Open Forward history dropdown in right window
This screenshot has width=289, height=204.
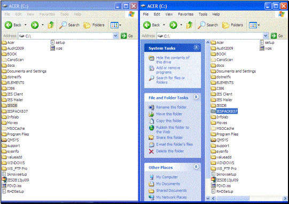[x=181, y=25]
